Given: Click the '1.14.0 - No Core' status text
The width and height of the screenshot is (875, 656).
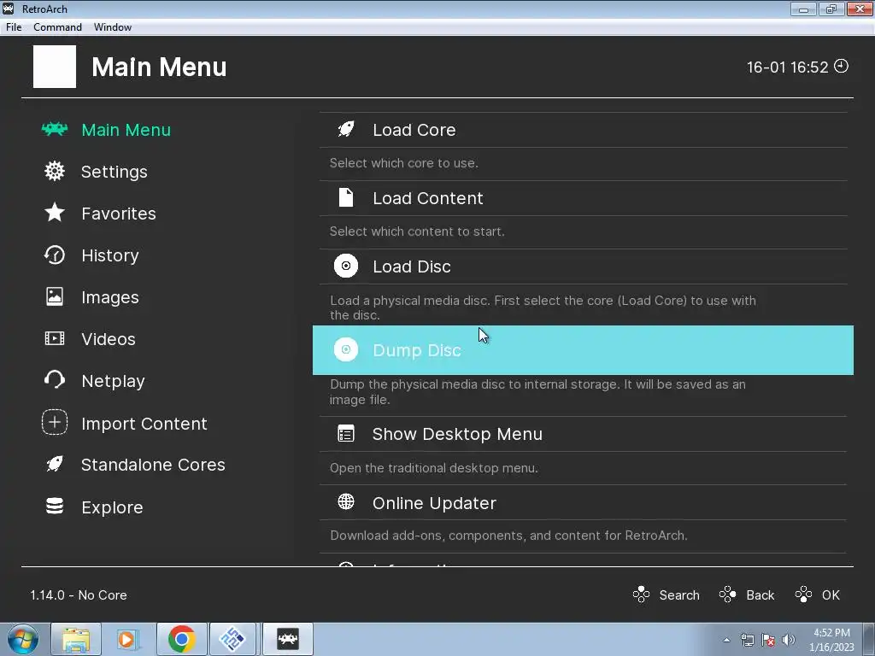Looking at the screenshot, I should (79, 595).
